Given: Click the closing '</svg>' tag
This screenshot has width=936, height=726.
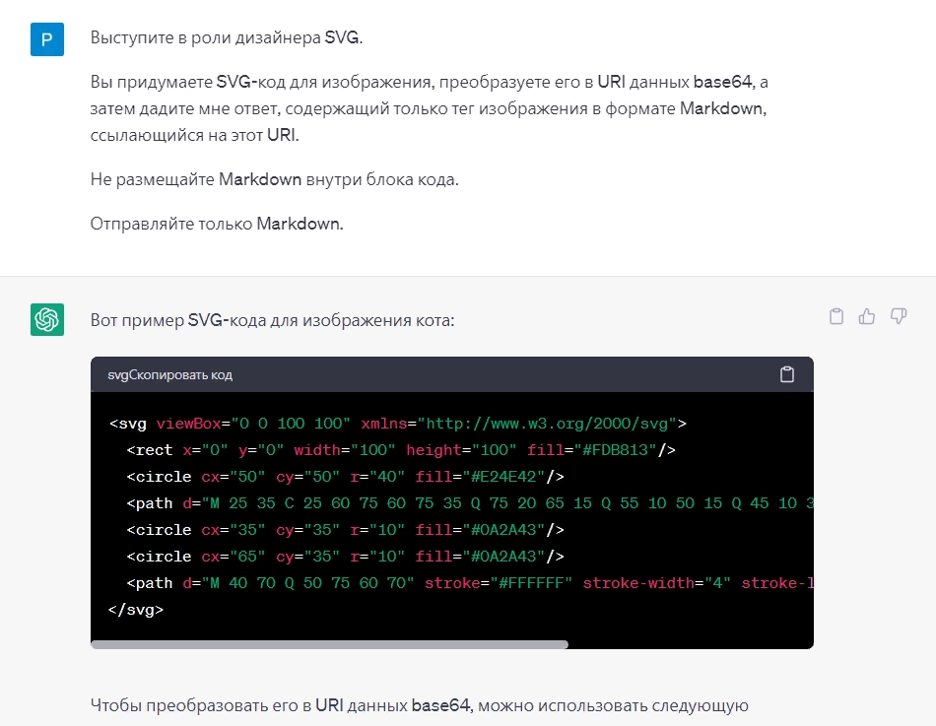Looking at the screenshot, I should 136,610.
